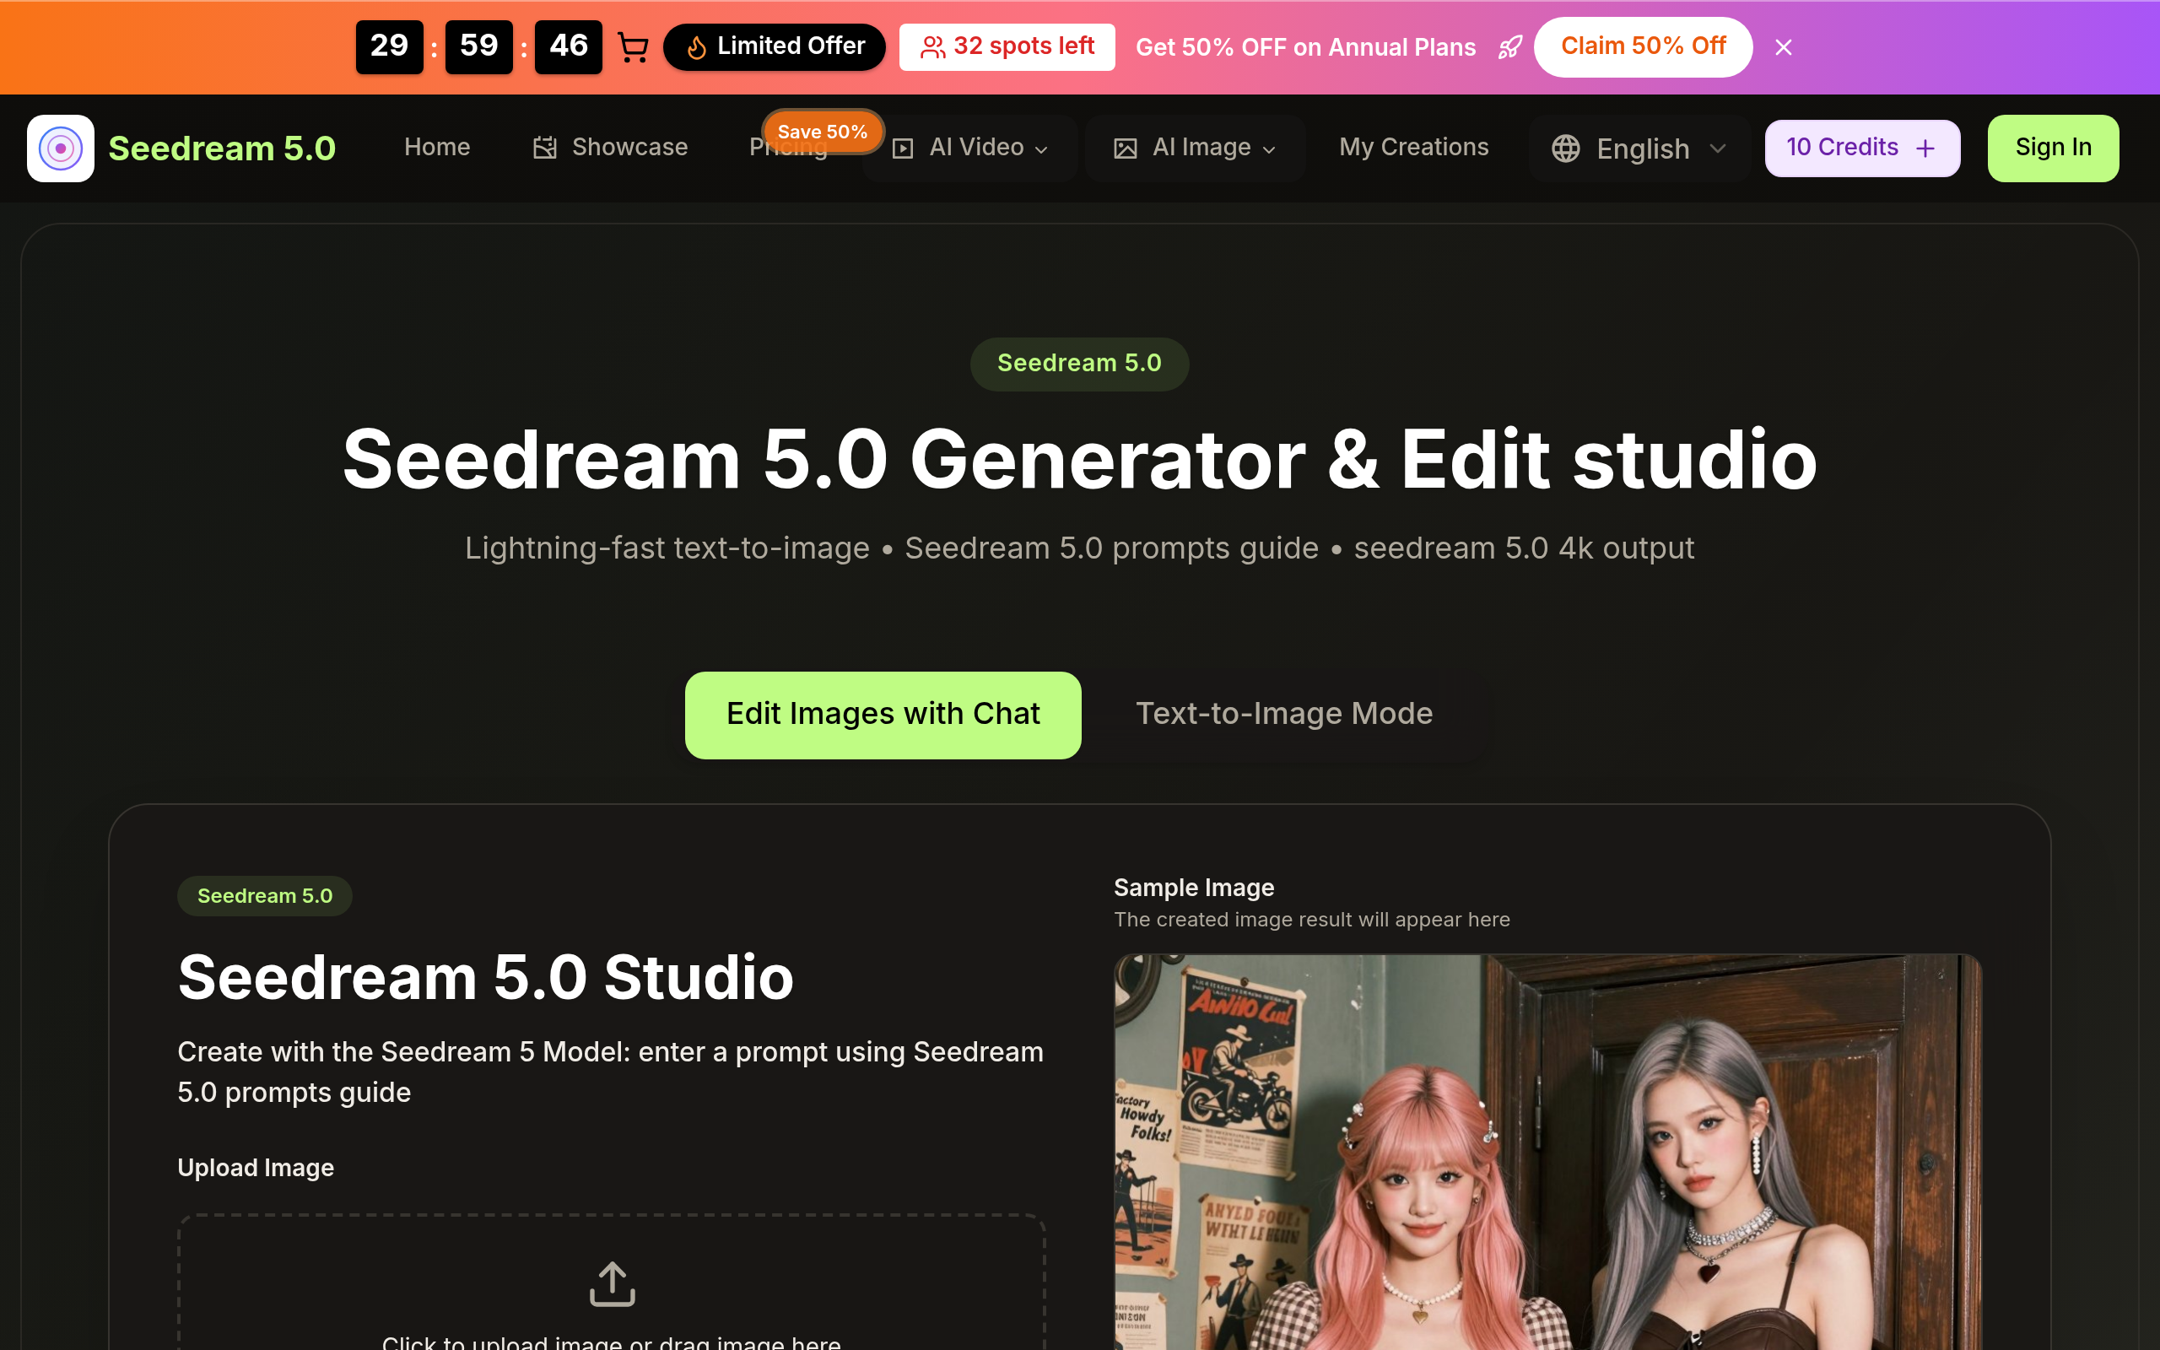Select Edit Images with Chat mode

tap(883, 715)
